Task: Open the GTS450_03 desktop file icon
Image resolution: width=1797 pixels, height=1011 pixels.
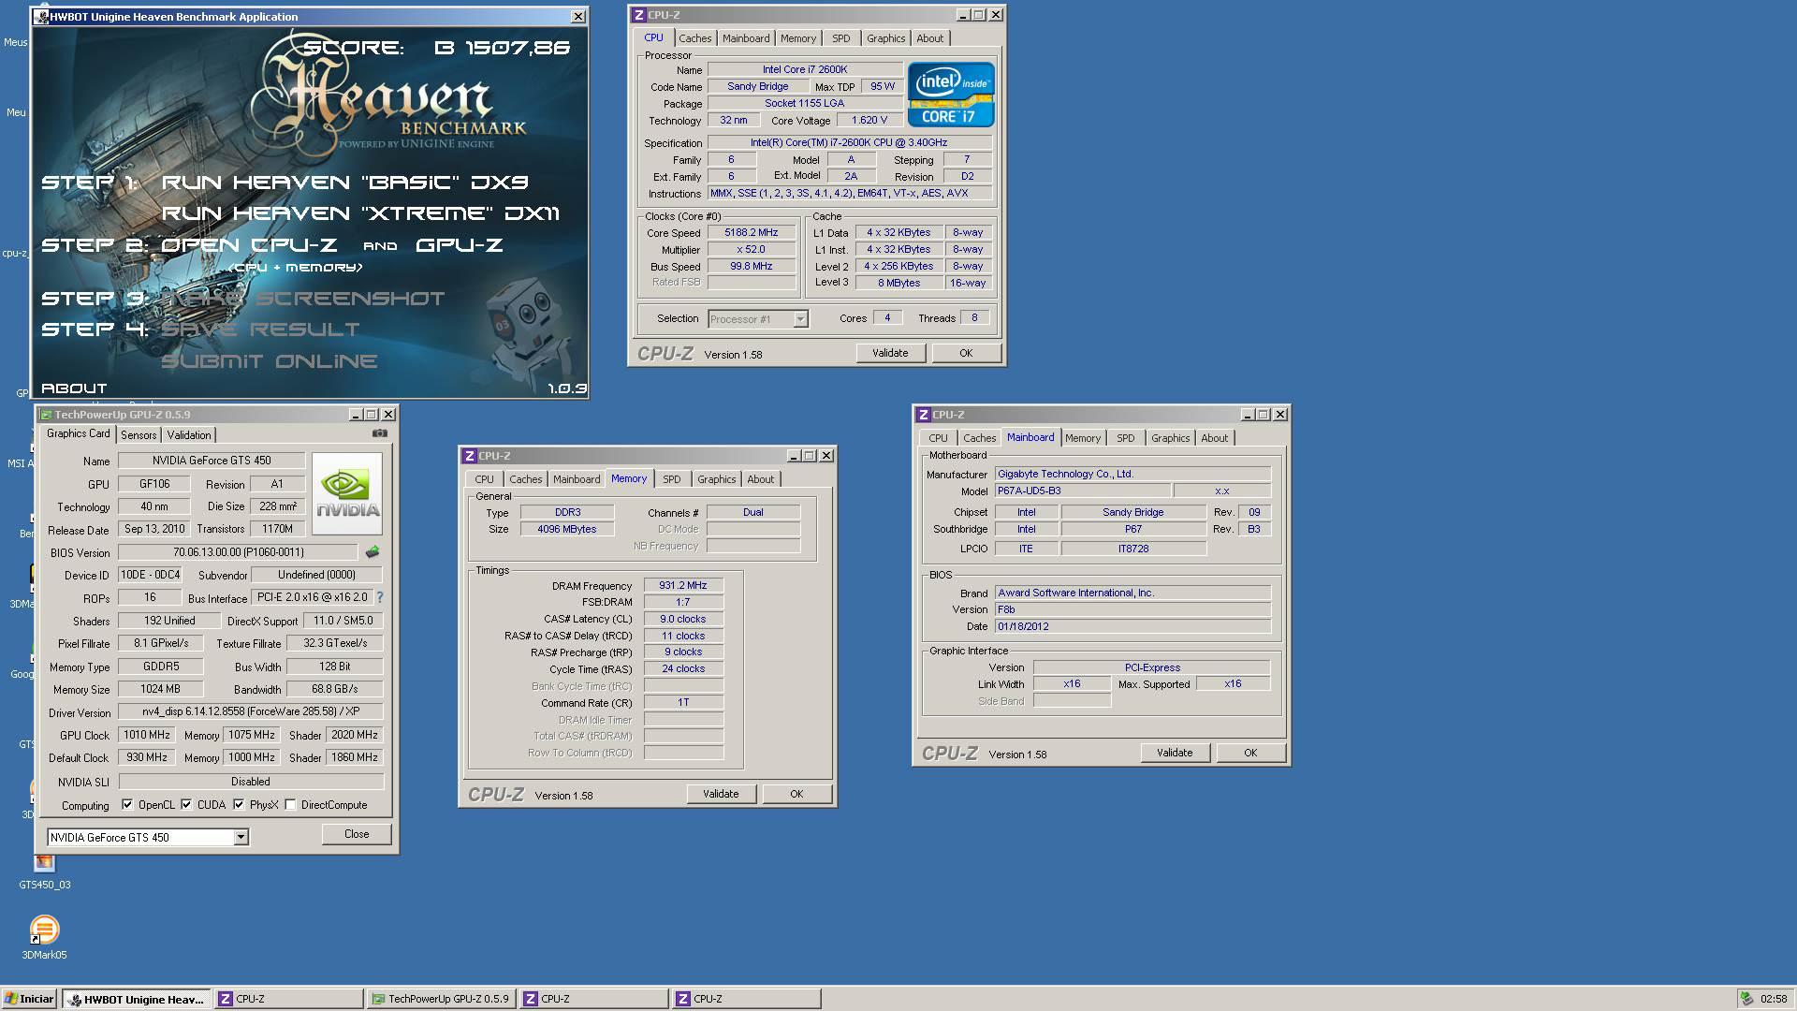Action: [x=44, y=872]
